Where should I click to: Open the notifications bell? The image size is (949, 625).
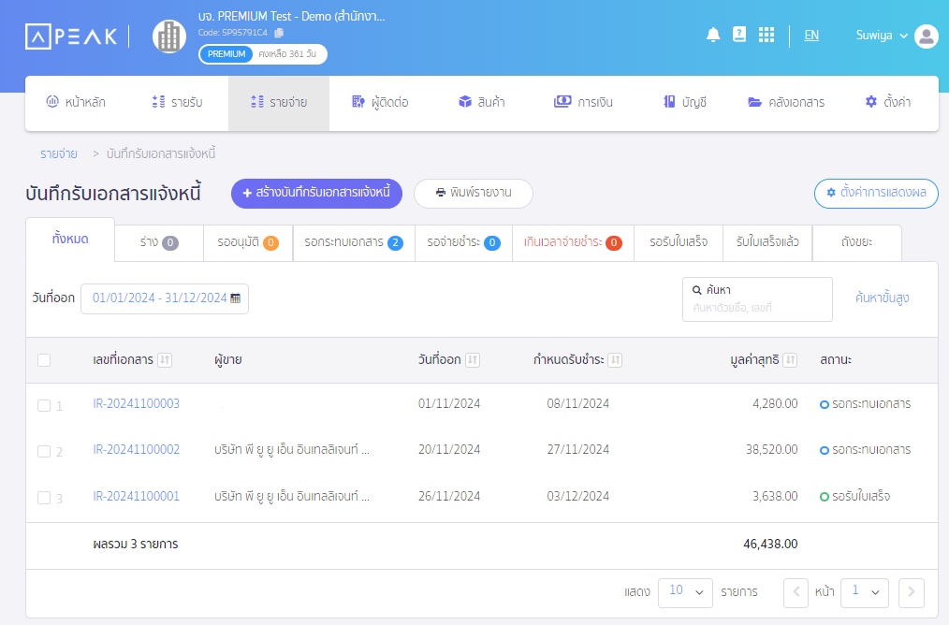click(712, 34)
